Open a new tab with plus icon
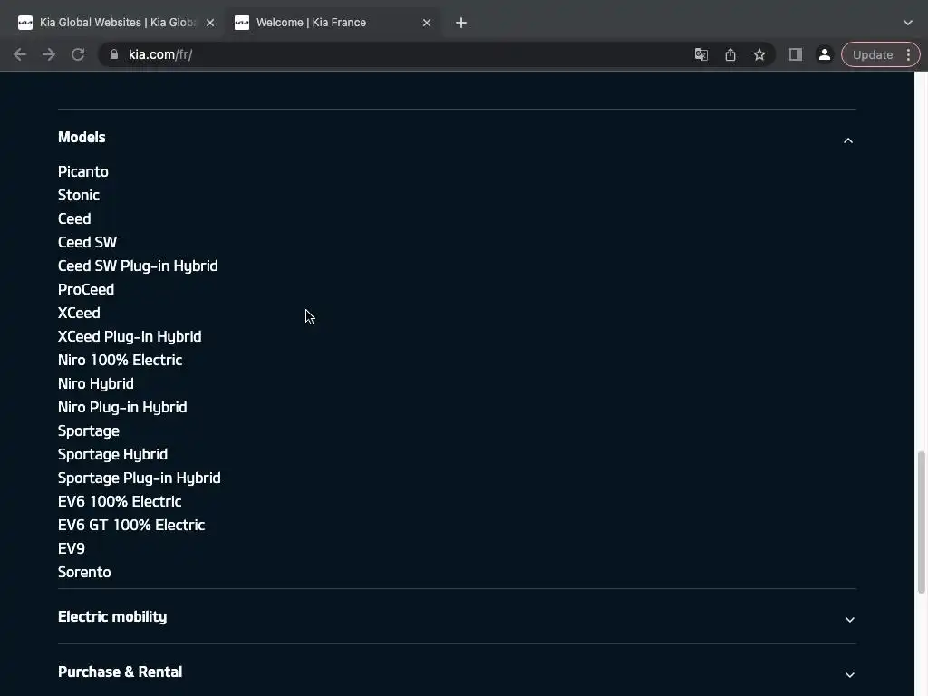 461,23
